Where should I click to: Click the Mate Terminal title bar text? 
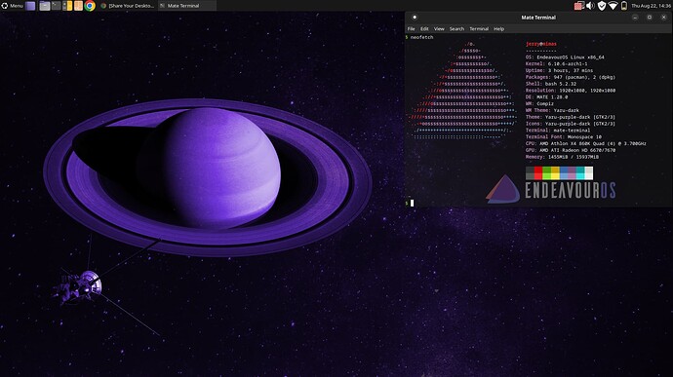pos(538,18)
